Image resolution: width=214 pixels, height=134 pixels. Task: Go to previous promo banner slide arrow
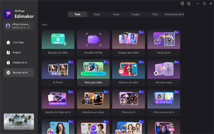[5, 122]
